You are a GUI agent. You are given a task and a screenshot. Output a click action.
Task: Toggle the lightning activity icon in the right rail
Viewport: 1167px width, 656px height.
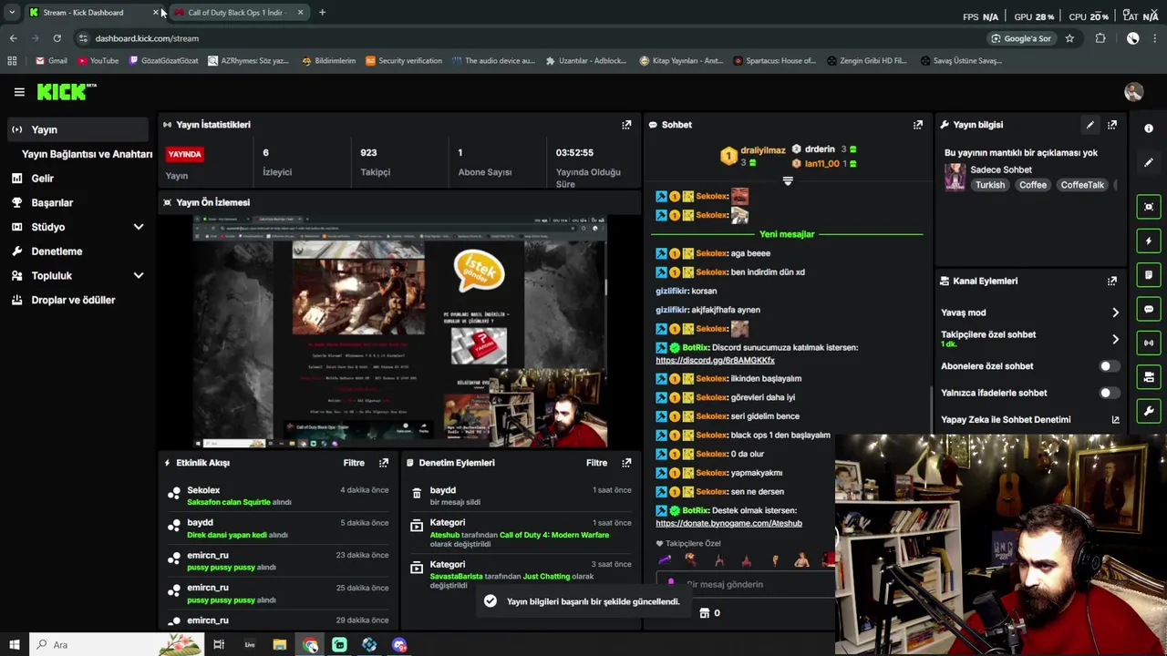1149,241
